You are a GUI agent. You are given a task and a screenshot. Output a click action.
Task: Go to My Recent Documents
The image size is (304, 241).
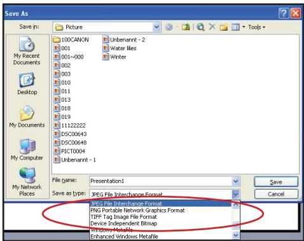click(x=27, y=50)
